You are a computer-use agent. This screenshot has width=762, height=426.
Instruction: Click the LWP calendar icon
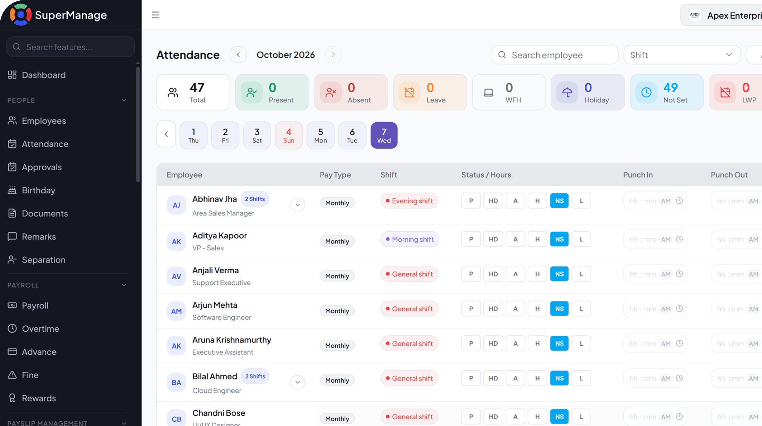[725, 93]
